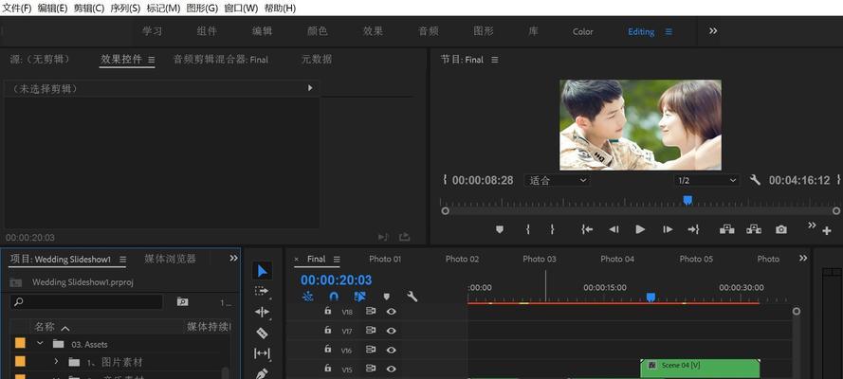Show more project panel tabs
Viewport: 843px width, 379px height.
click(233, 259)
